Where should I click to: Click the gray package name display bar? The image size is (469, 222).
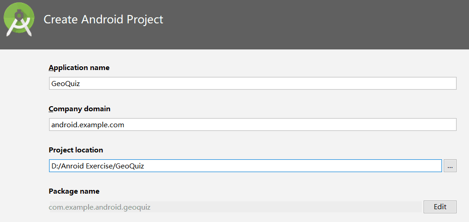tap(235, 207)
